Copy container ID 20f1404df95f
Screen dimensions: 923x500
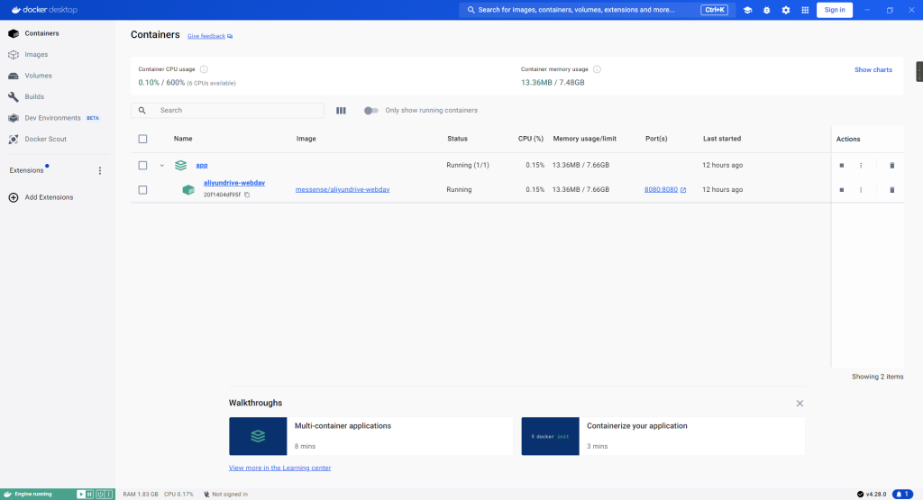[247, 195]
